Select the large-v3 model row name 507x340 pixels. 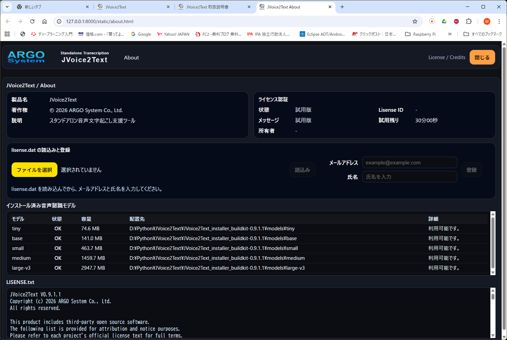(x=21, y=268)
